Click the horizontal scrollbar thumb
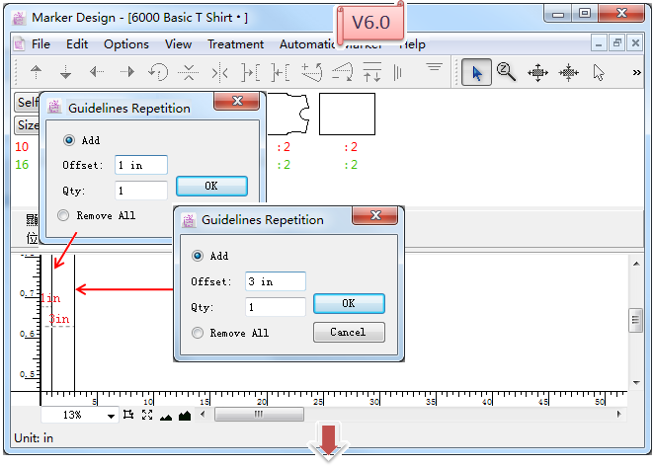The height and width of the screenshot is (467, 654). (x=259, y=416)
